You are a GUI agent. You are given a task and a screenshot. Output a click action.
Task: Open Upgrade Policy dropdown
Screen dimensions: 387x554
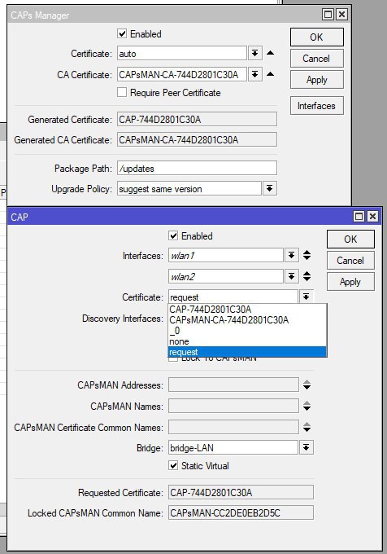tap(269, 188)
